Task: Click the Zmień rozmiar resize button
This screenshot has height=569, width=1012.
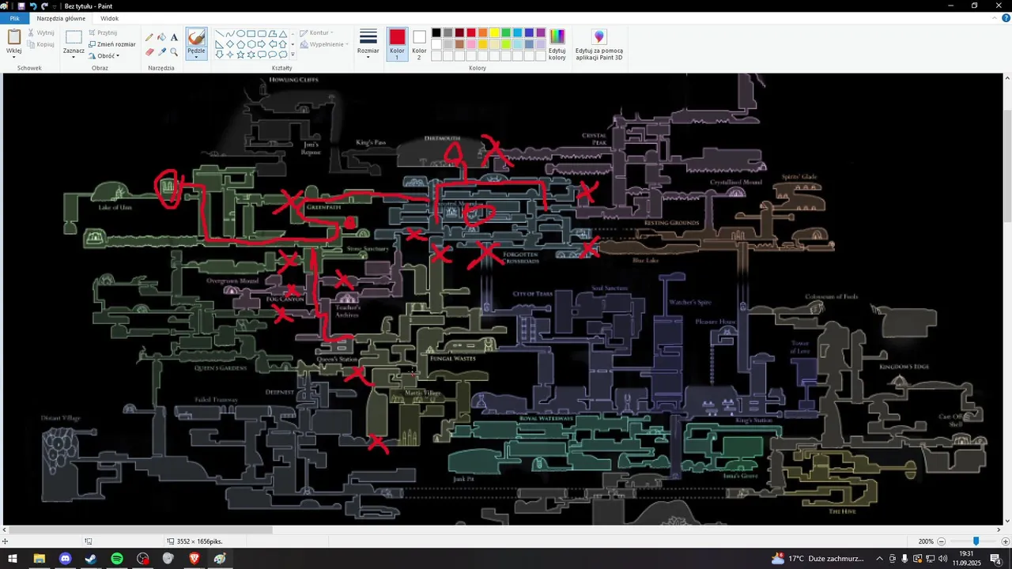Action: pyautogui.click(x=111, y=44)
